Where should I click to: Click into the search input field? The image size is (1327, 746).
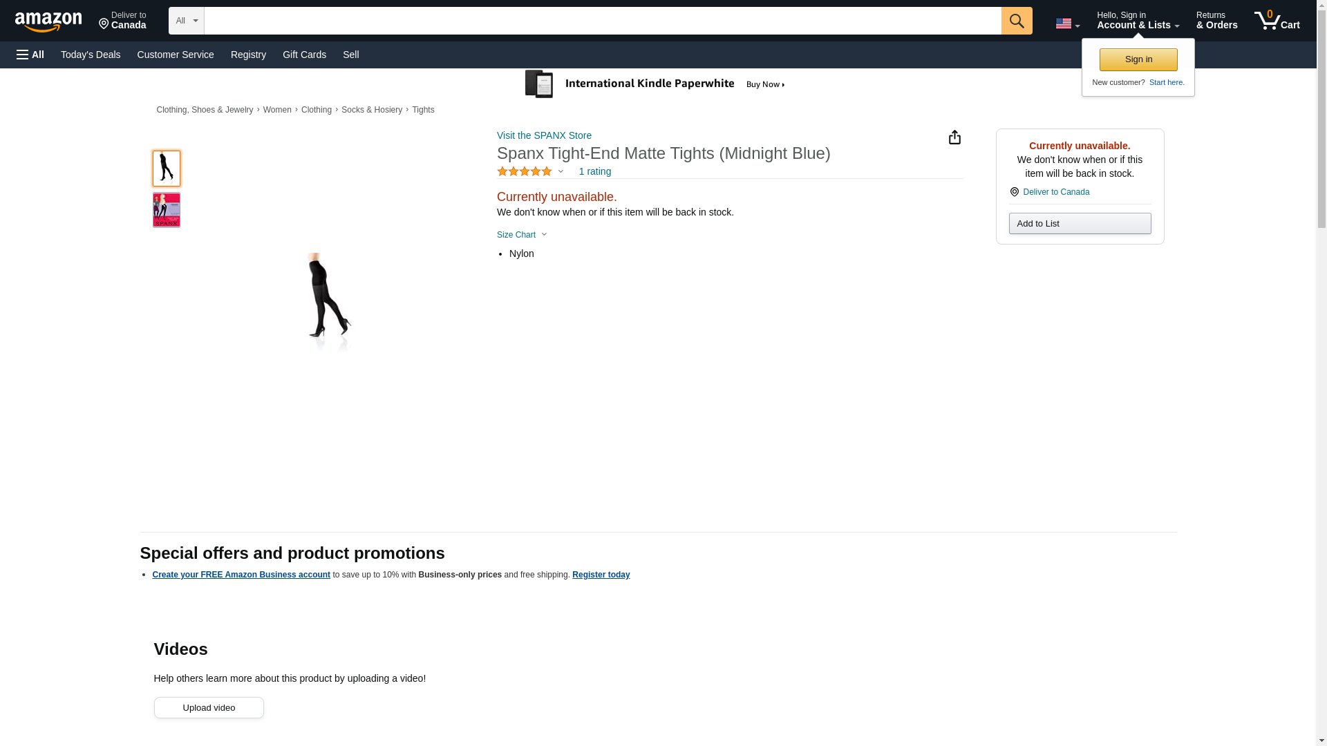click(602, 21)
